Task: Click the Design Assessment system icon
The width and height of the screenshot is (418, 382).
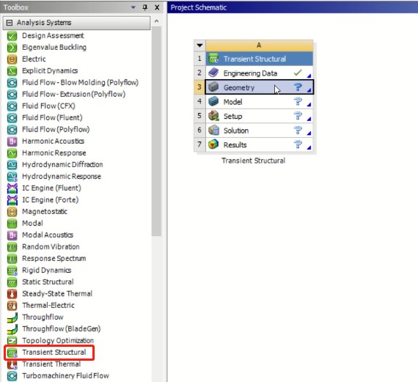Action: coord(12,36)
